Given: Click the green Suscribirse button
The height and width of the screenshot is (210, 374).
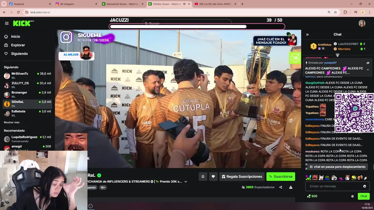Looking at the screenshot, I should click(281, 176).
